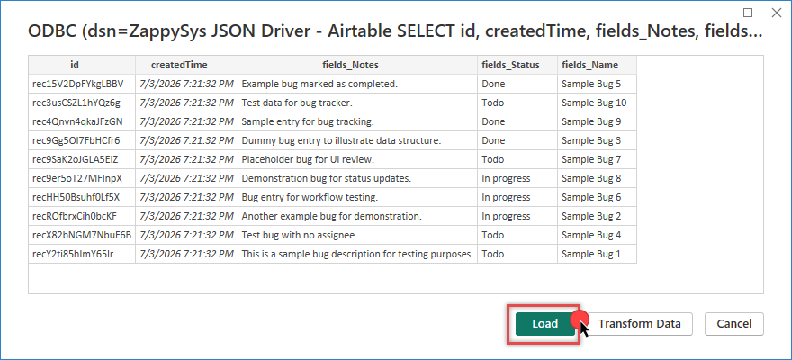Click Todo status in Sample Bug 1 row

517,254
